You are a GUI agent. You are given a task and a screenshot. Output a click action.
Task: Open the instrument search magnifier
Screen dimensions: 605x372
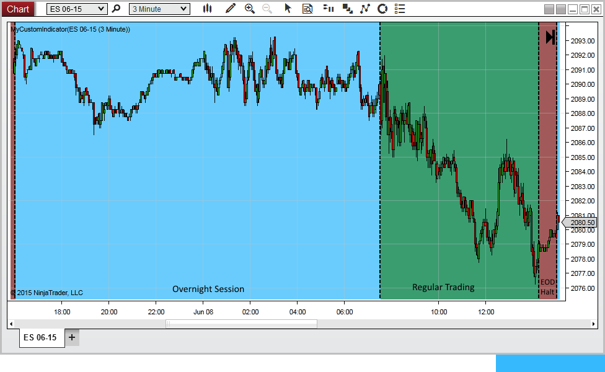(x=116, y=9)
